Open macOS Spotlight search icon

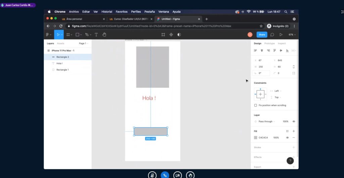click(286, 12)
